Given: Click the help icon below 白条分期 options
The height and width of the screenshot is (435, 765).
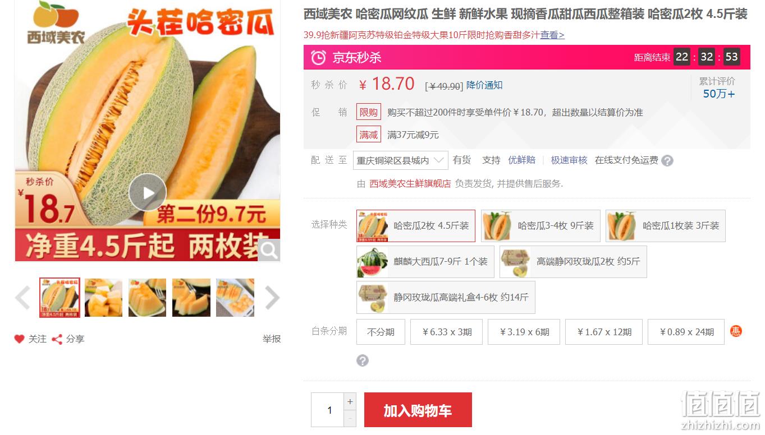Looking at the screenshot, I should 363,360.
